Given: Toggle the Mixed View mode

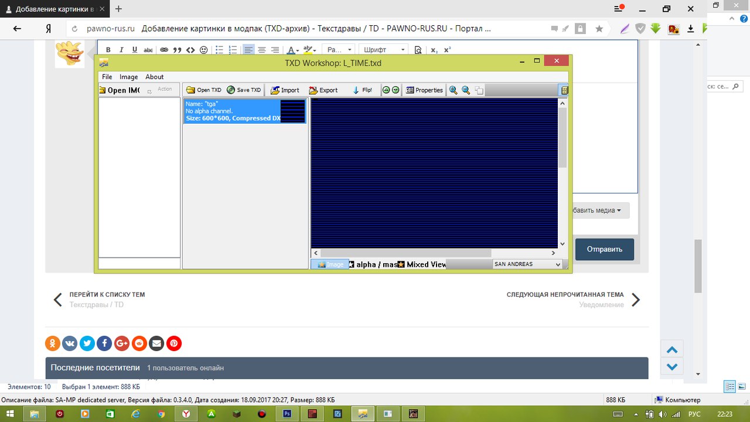Looking at the screenshot, I should coord(422,264).
